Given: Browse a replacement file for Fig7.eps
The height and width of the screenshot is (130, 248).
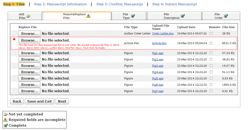Looking at the screenshot, I should (29, 91).
